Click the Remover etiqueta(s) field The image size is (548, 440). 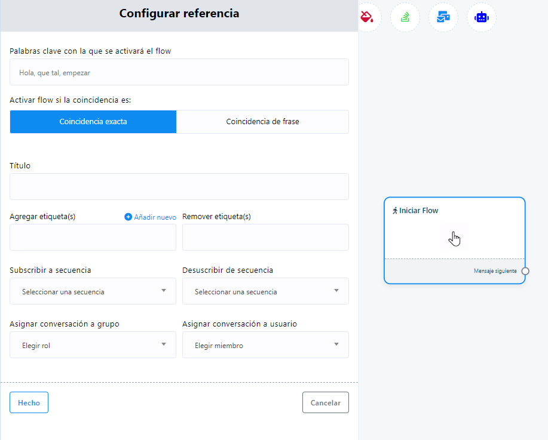click(x=265, y=238)
